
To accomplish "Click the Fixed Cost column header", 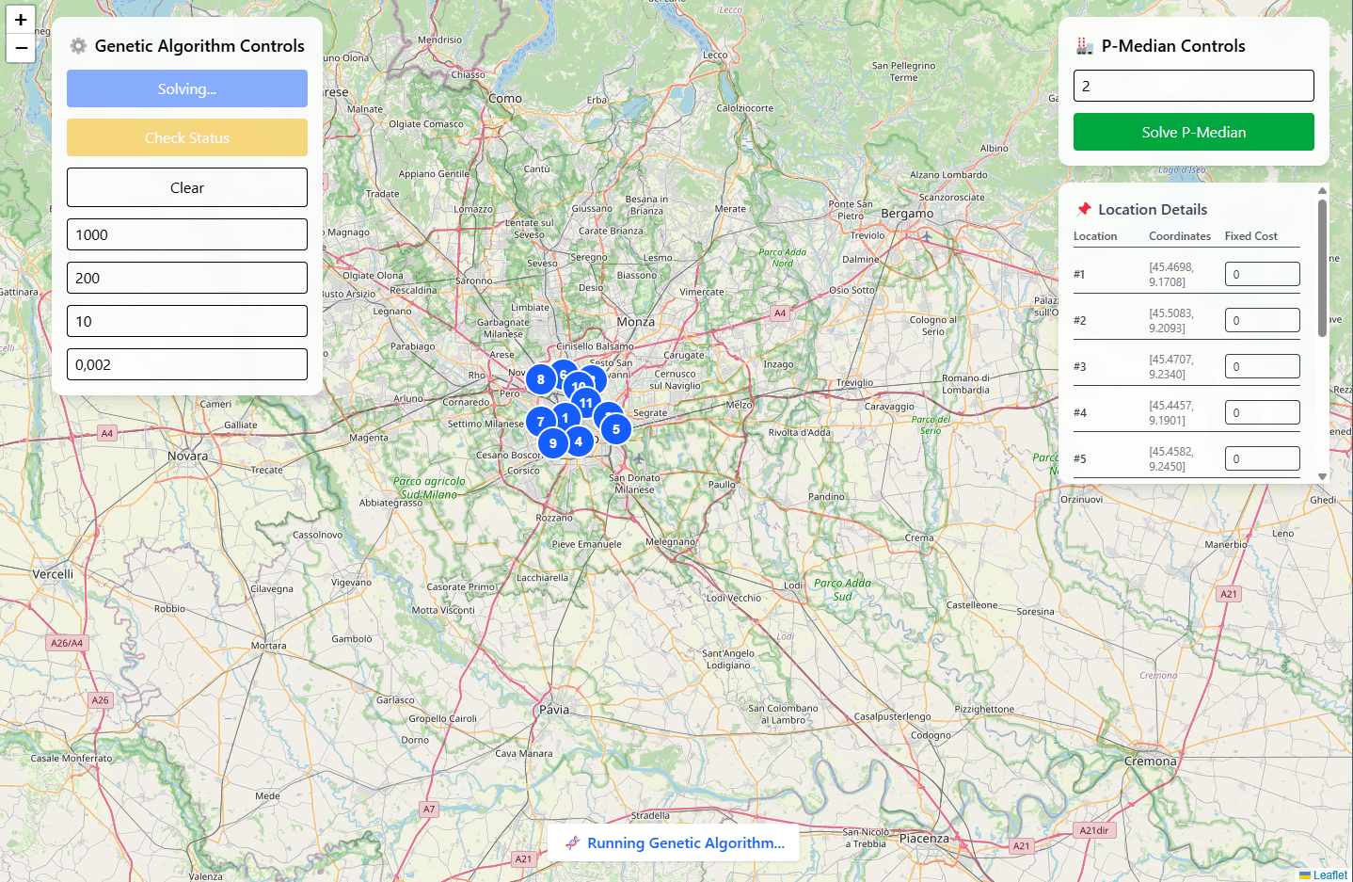I will tap(1250, 236).
